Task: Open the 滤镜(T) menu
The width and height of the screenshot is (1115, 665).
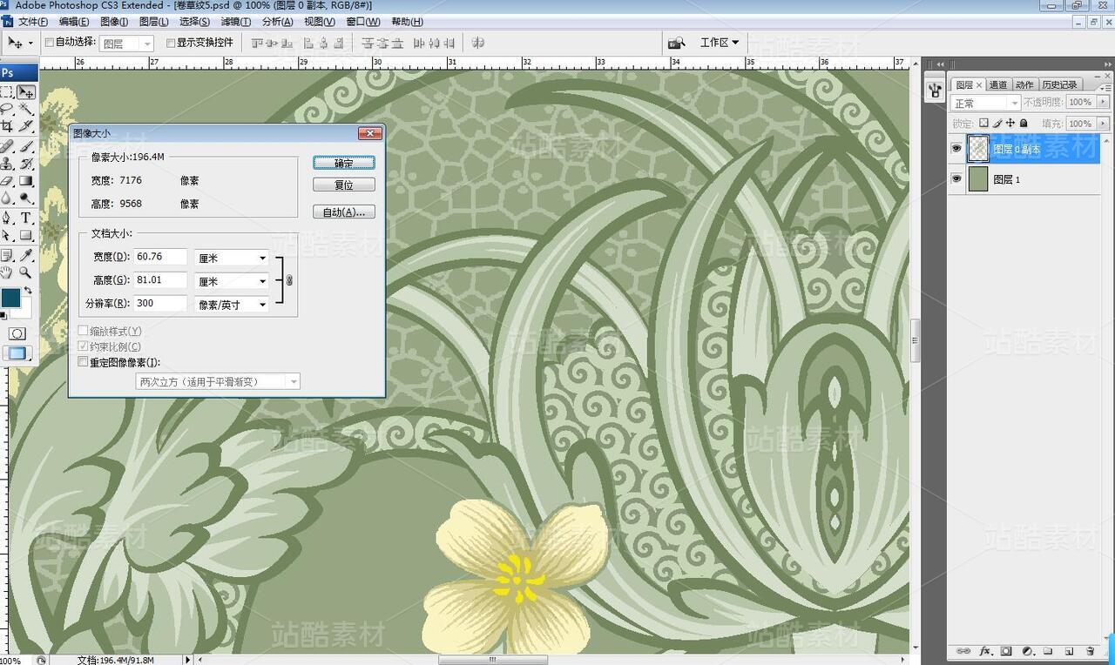Action: [x=235, y=22]
